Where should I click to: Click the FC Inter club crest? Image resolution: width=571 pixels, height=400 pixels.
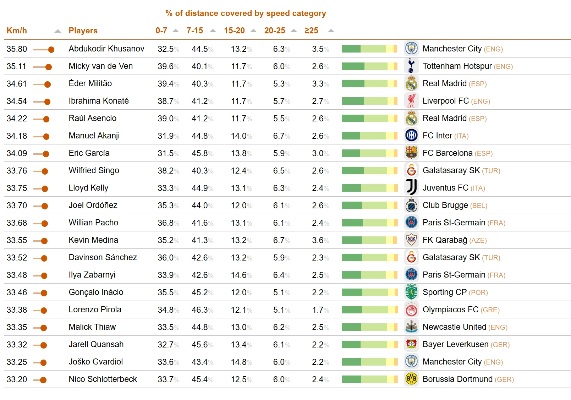coord(411,136)
